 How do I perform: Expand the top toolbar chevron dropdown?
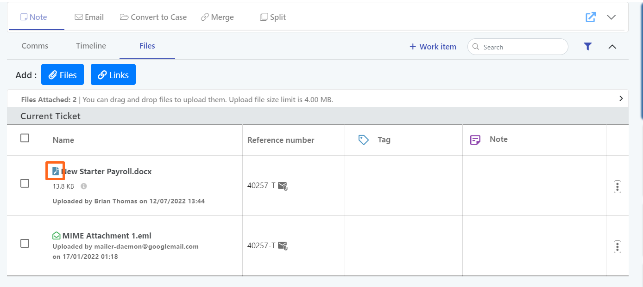(611, 17)
